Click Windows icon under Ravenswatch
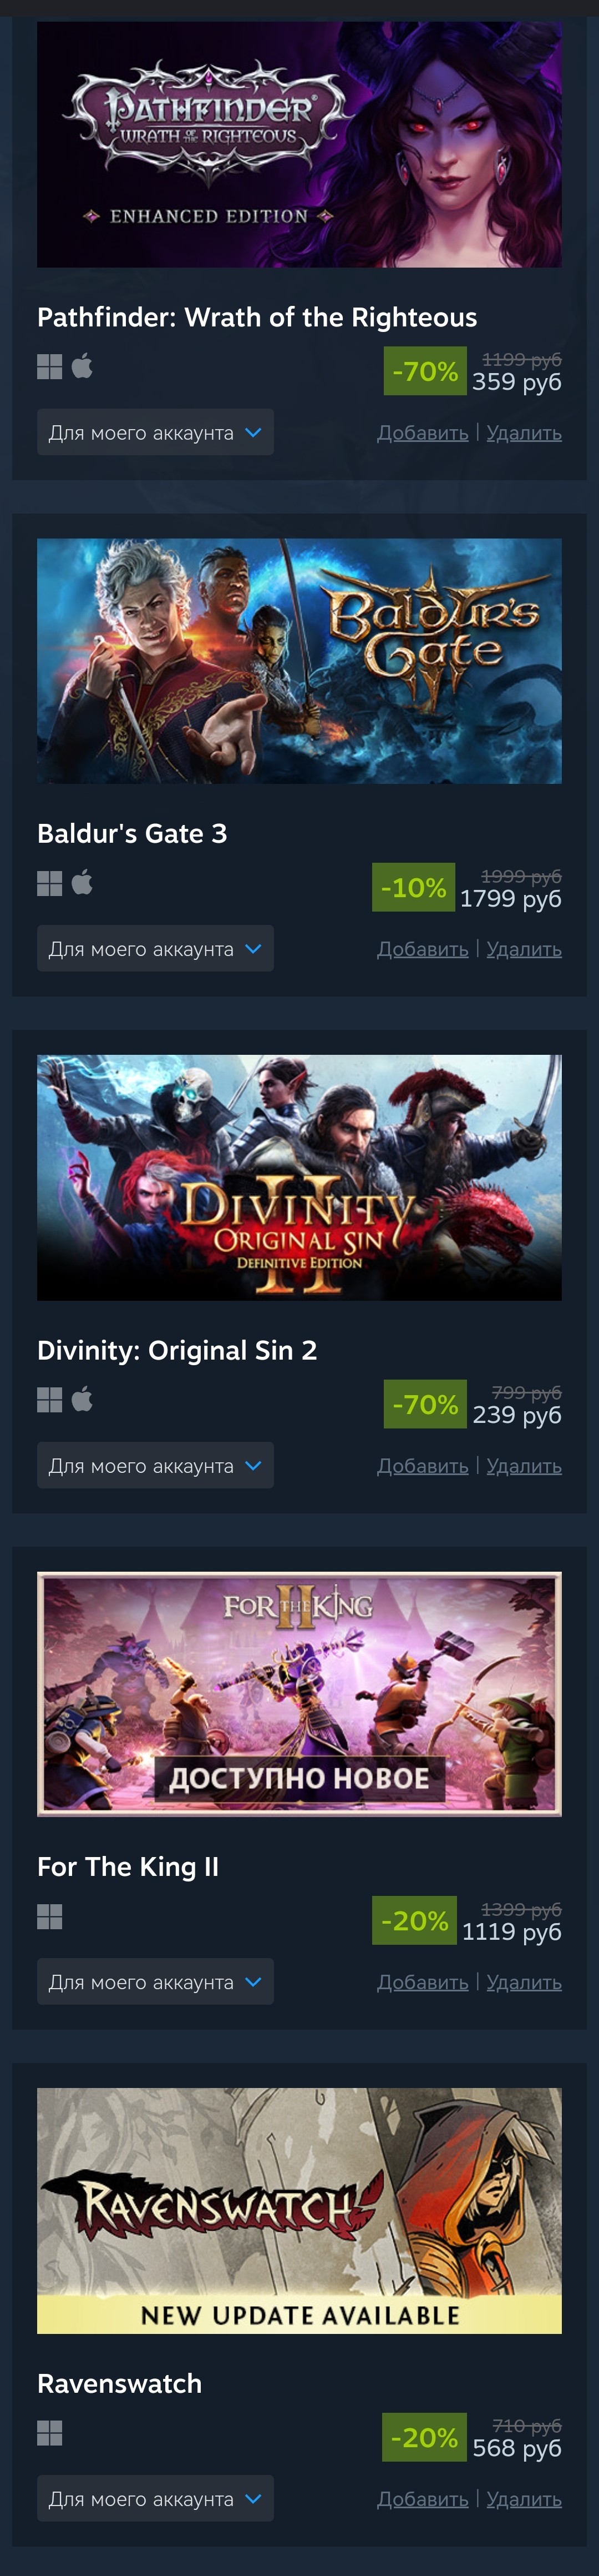 pos(50,2433)
